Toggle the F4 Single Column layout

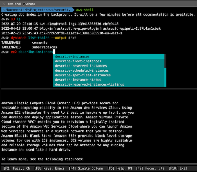[86, 168]
